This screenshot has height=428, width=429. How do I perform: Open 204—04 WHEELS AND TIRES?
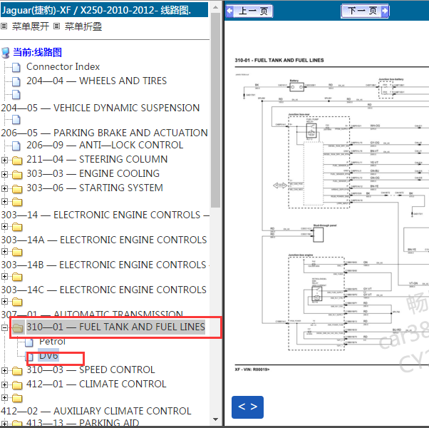click(96, 81)
